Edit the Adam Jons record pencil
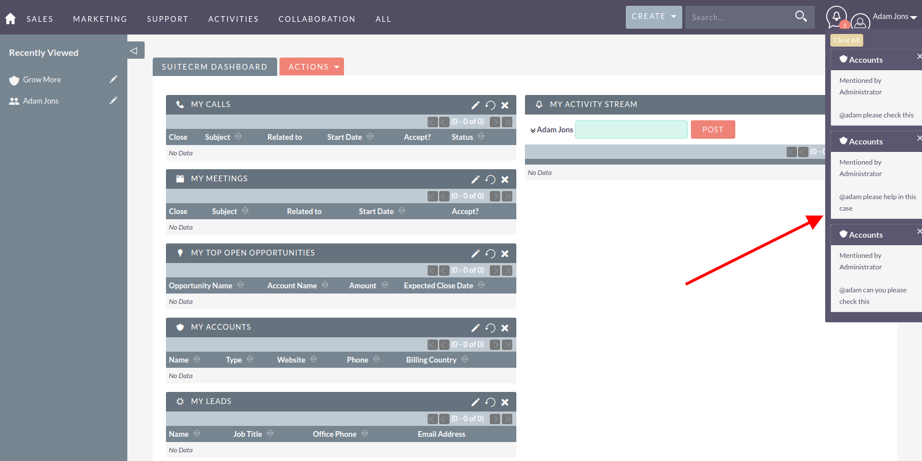This screenshot has height=461, width=922. (114, 101)
